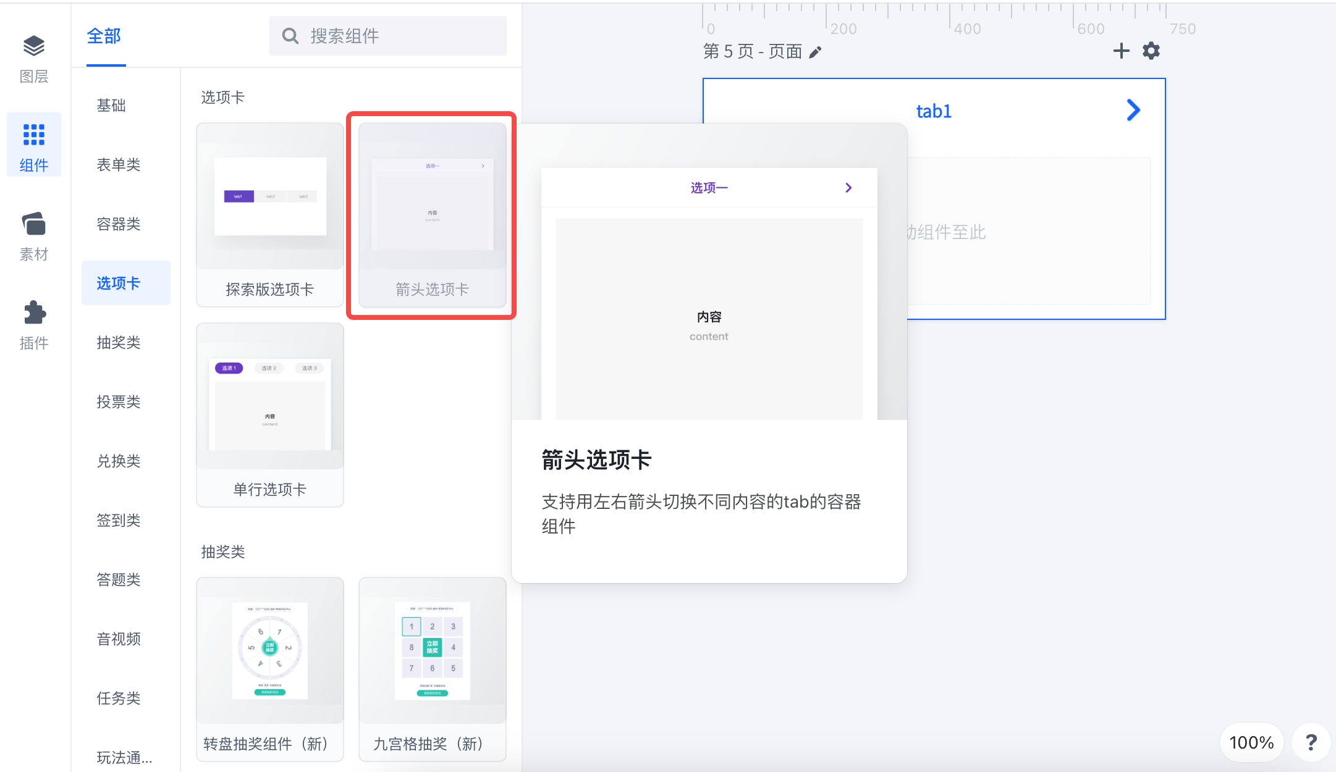Switch to the 全部 tab
Image resolution: width=1336 pixels, height=772 pixels.
104,36
